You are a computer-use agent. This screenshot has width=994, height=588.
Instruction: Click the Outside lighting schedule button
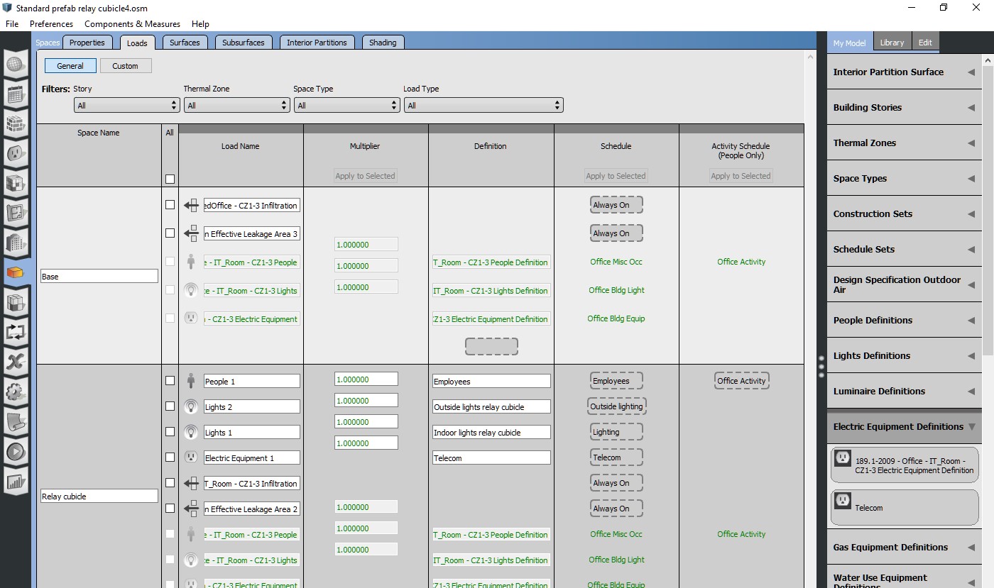(x=616, y=406)
